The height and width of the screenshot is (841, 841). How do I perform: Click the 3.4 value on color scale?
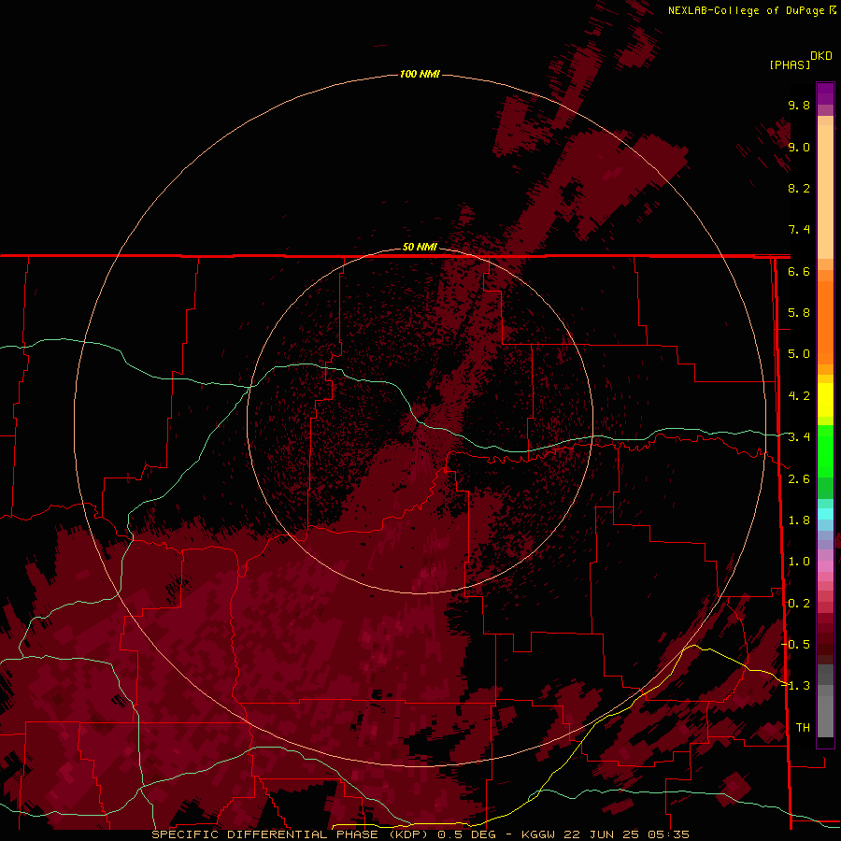click(x=799, y=437)
